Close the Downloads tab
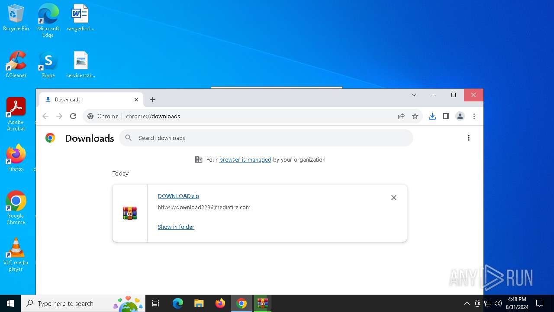554x312 pixels. 136,100
